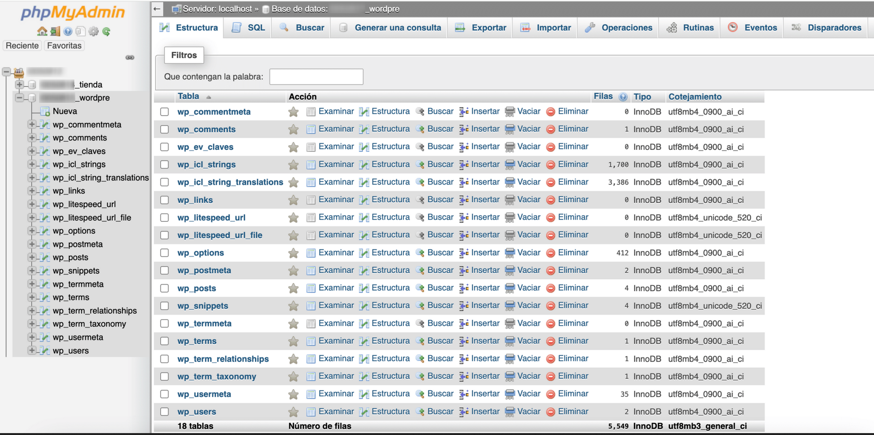The height and width of the screenshot is (435, 874).
Task: Switch to the Importar tab
Action: 545,28
